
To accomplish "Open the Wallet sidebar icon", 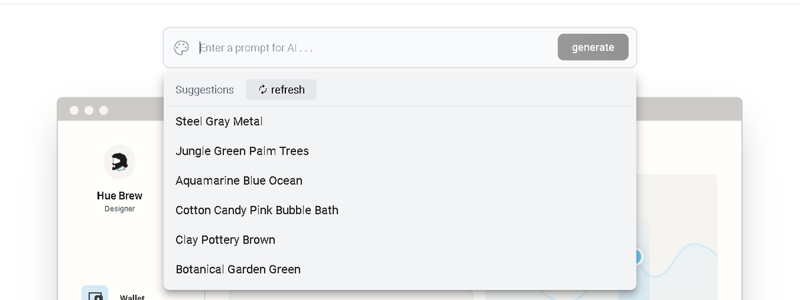I will [95, 293].
